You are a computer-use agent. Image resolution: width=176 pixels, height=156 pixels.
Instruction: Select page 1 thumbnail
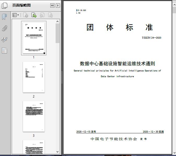(34, 38)
